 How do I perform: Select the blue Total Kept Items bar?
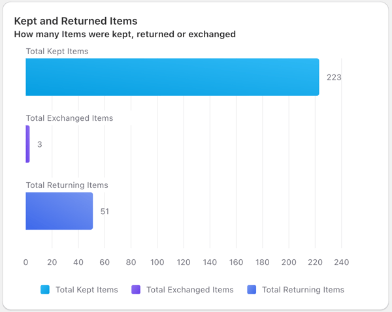pos(172,77)
